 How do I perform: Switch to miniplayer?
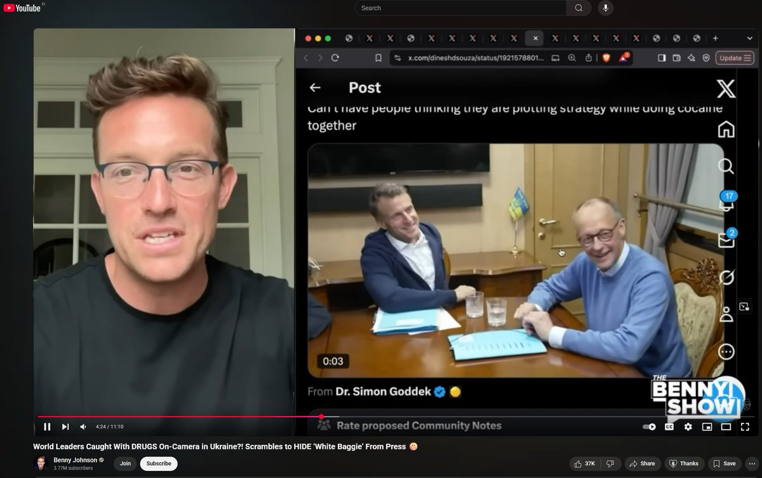[707, 427]
